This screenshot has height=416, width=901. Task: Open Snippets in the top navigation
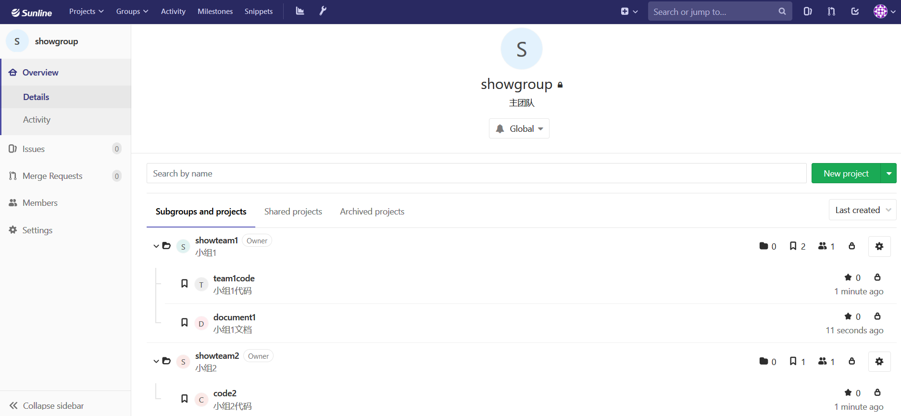click(x=259, y=12)
